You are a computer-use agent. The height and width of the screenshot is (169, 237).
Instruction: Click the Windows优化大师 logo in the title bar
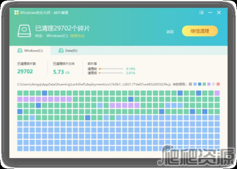(x=17, y=13)
